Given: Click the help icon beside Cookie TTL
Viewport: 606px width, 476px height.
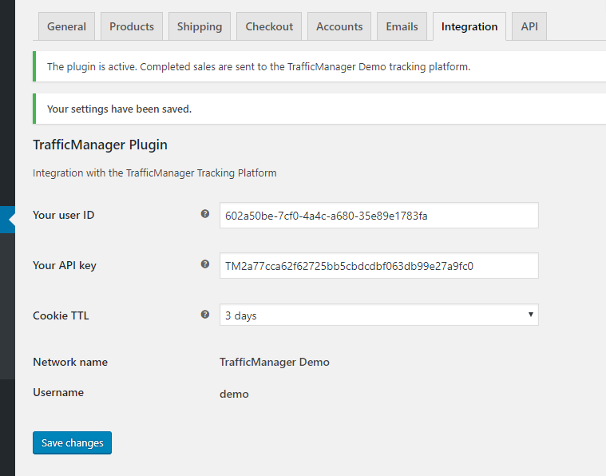Looking at the screenshot, I should (x=205, y=315).
